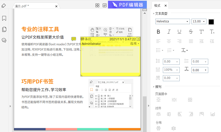
Task: Open the Helvetica font dropdown
Action: (x=173, y=22)
